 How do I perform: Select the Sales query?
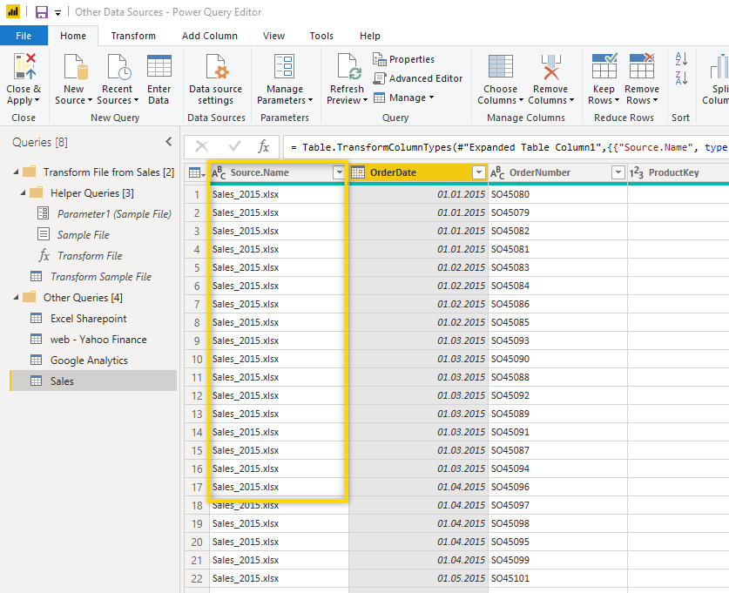[x=93, y=381]
